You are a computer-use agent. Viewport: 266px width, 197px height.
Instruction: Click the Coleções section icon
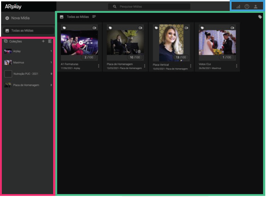6,41
